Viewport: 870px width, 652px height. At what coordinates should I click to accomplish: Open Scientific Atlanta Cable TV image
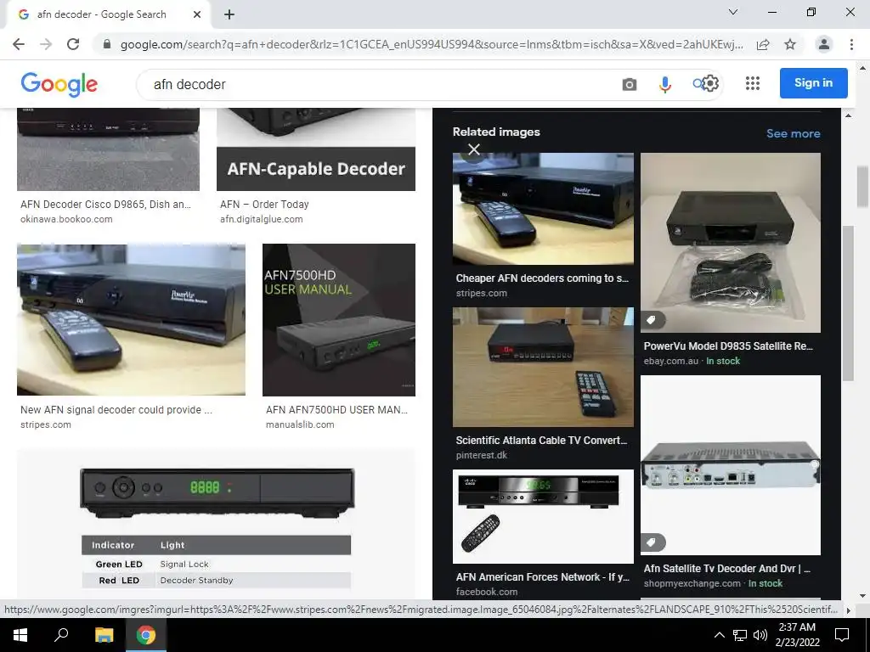[x=543, y=367]
